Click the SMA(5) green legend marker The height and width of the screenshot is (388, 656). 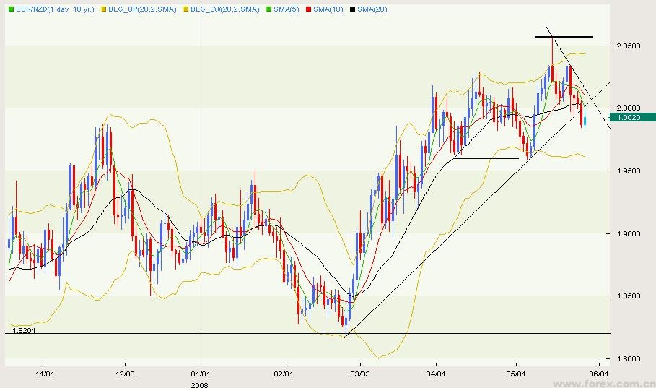pyautogui.click(x=268, y=9)
